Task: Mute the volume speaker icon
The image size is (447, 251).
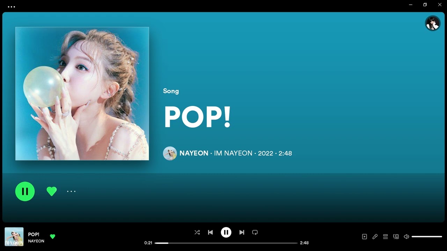Action: point(406,237)
